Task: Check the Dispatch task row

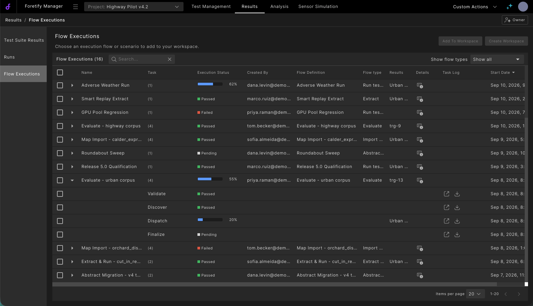Action: (x=60, y=221)
